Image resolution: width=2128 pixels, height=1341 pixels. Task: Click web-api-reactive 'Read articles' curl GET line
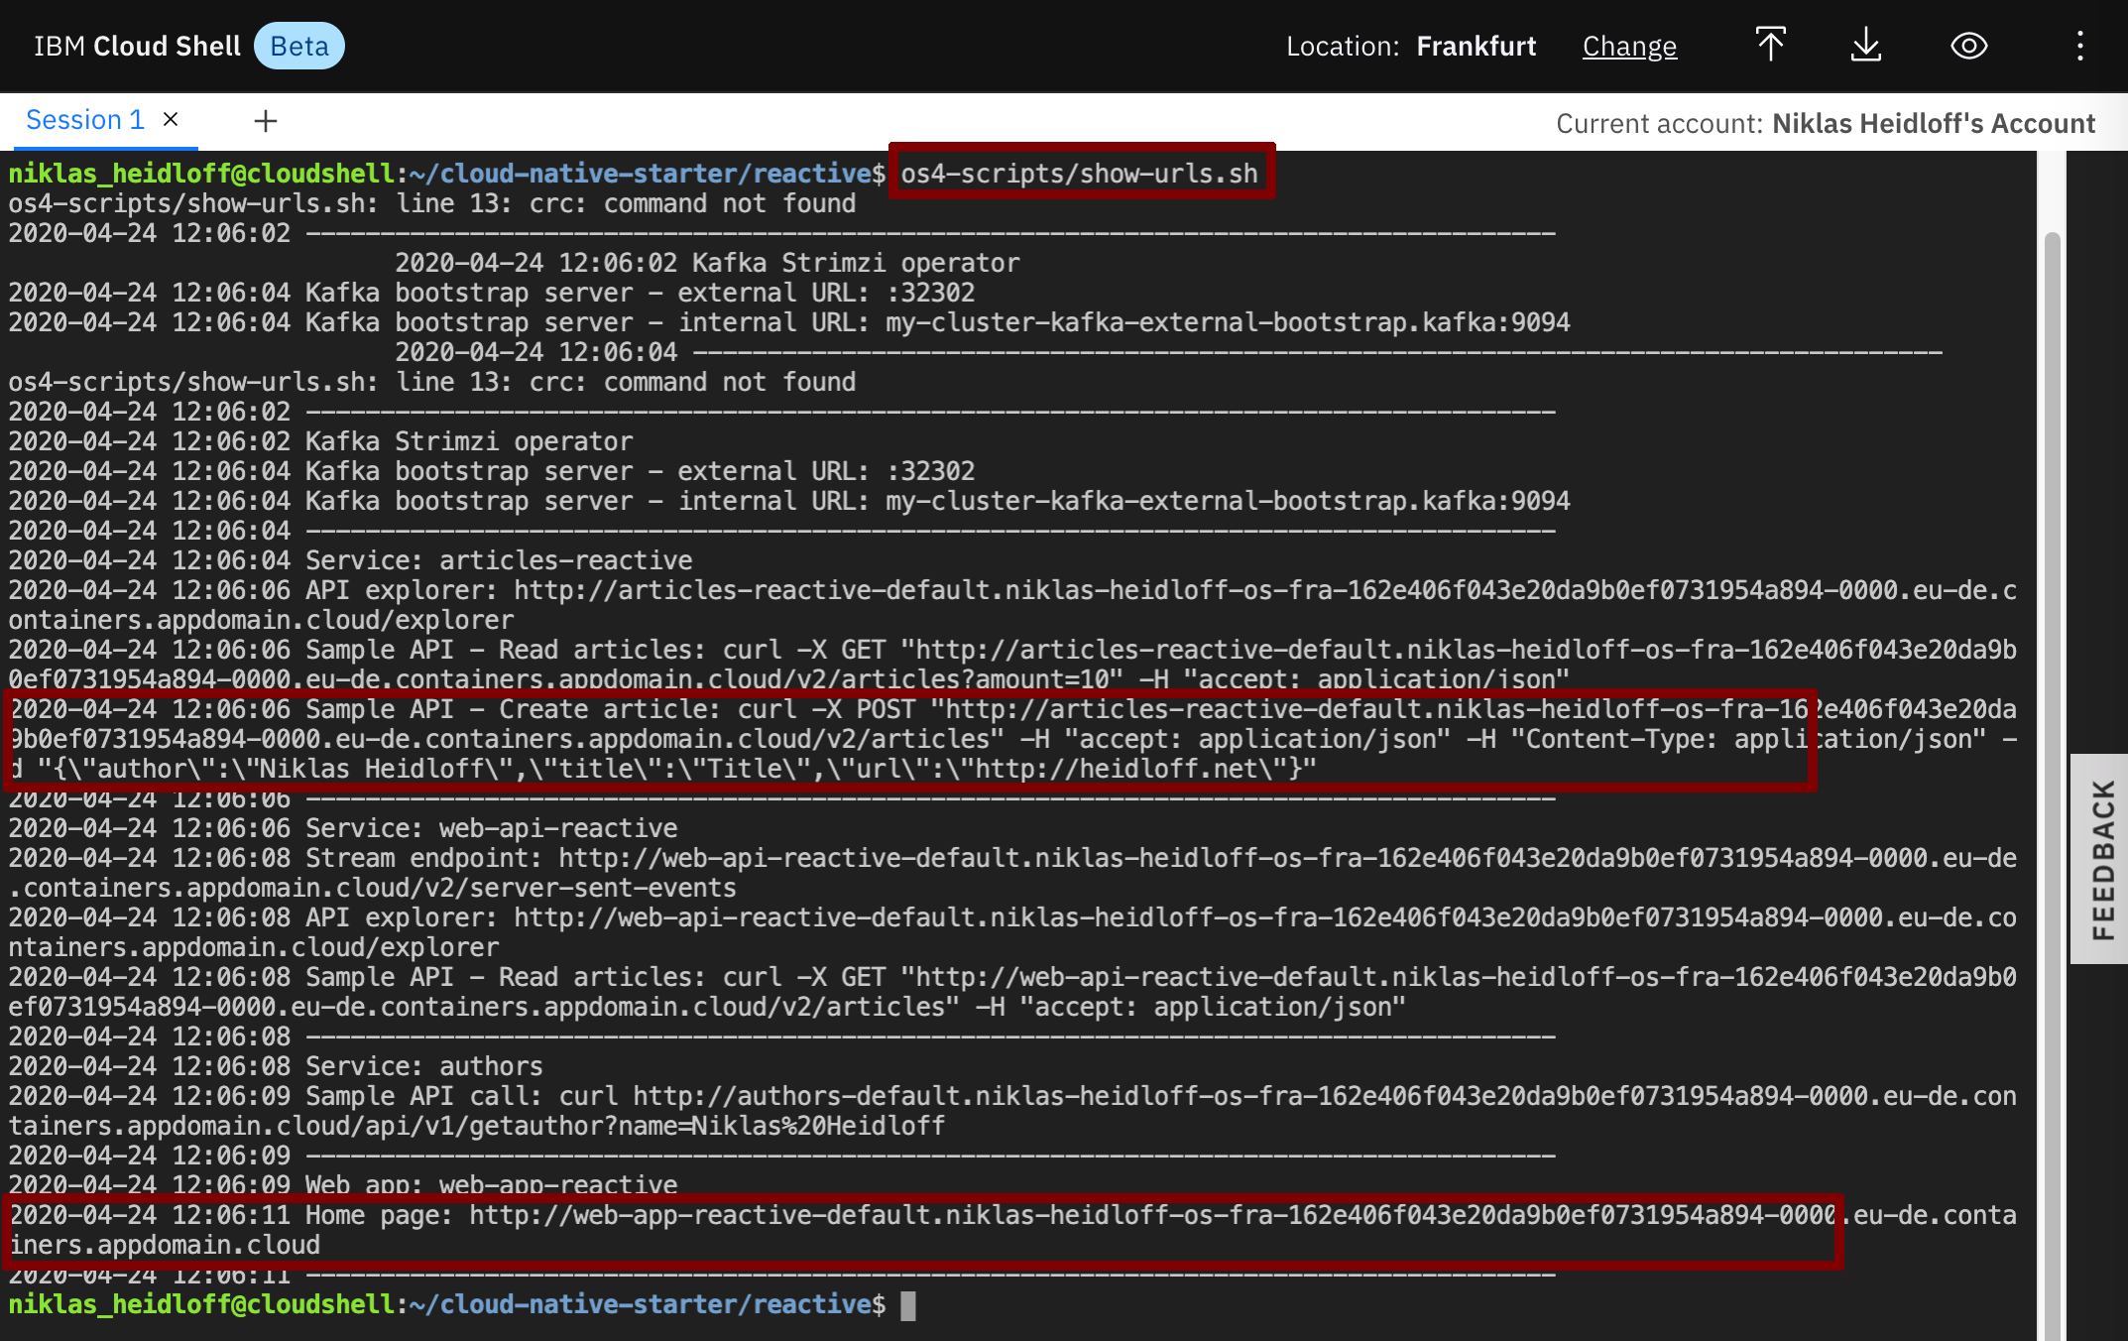pyautogui.click(x=1012, y=992)
